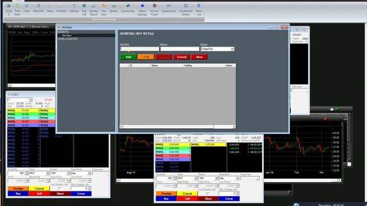367x206 pixels.
Task: Click Short button in lower Level 2 window
Action: (x=208, y=199)
